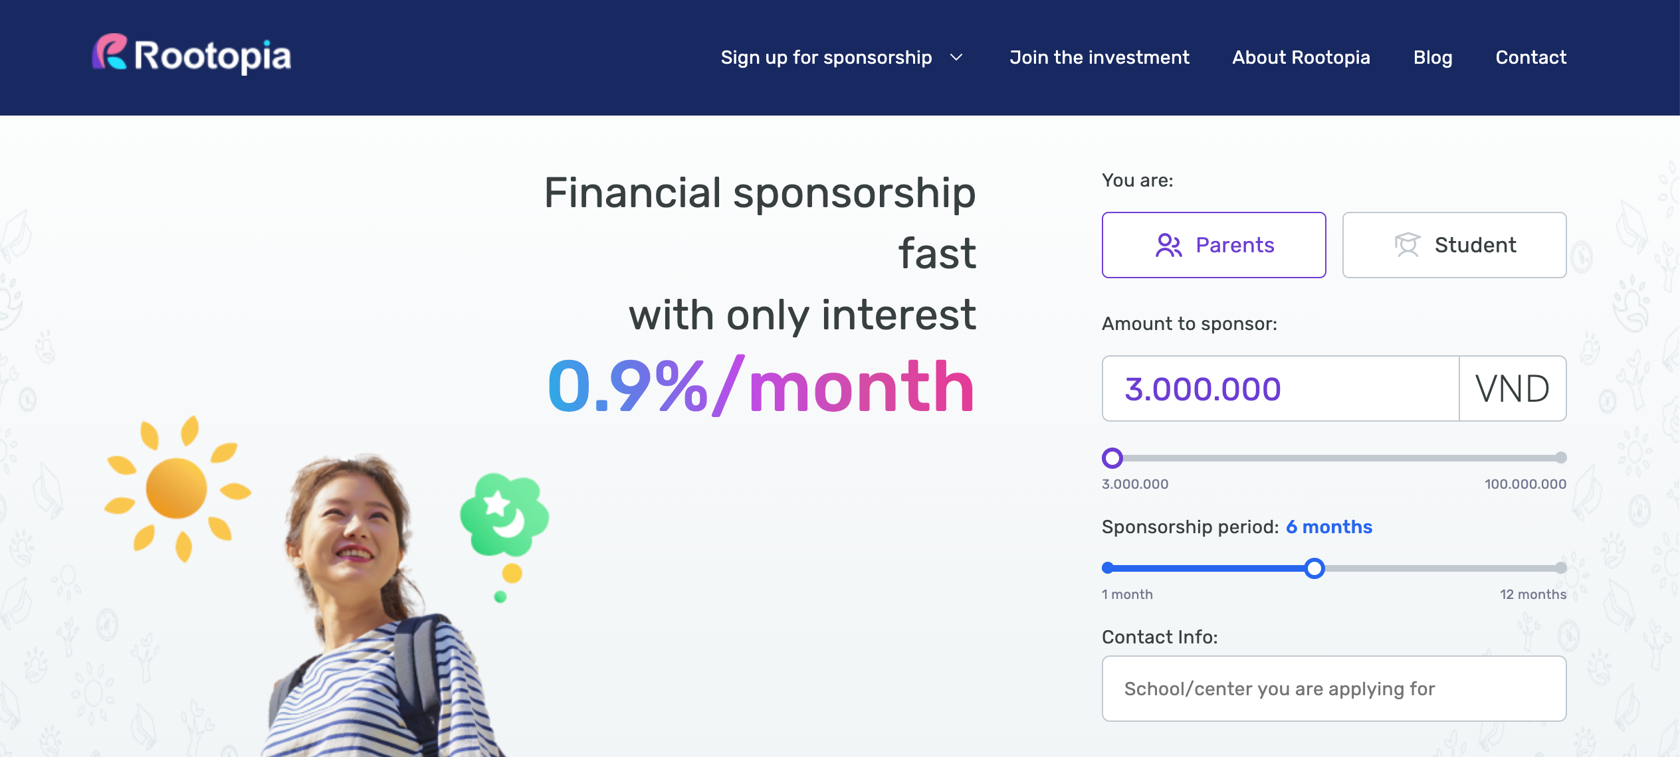Open the Contact page
Screen dimensions: 1680x757
click(x=1530, y=58)
